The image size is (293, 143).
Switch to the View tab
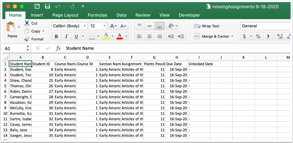pos(164,15)
